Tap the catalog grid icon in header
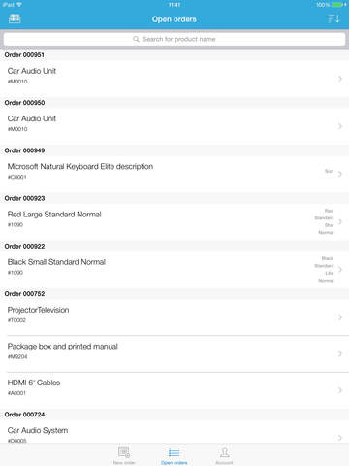 (15, 18)
